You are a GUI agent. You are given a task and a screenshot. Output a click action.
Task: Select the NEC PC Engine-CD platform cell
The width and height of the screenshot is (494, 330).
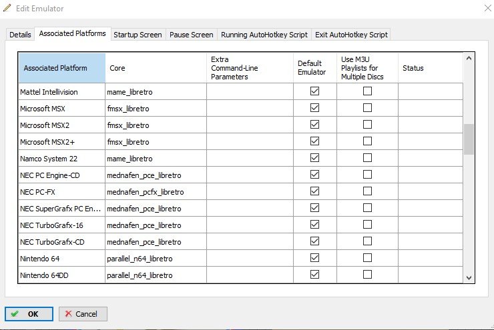(x=61, y=175)
